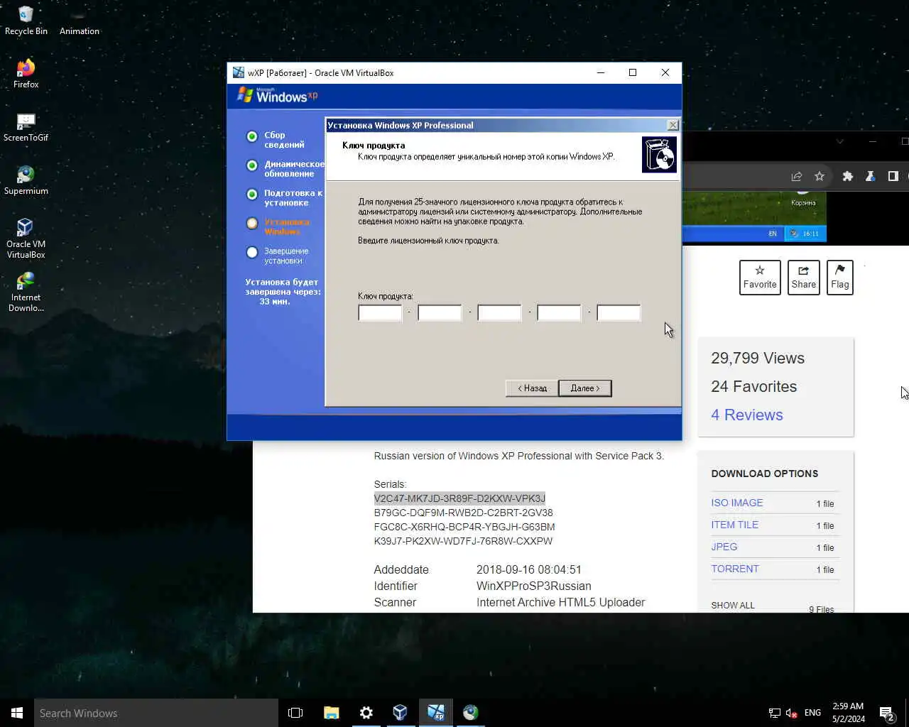Open the ScreenToGif desktop shortcut
The height and width of the screenshot is (727, 909).
click(x=26, y=126)
